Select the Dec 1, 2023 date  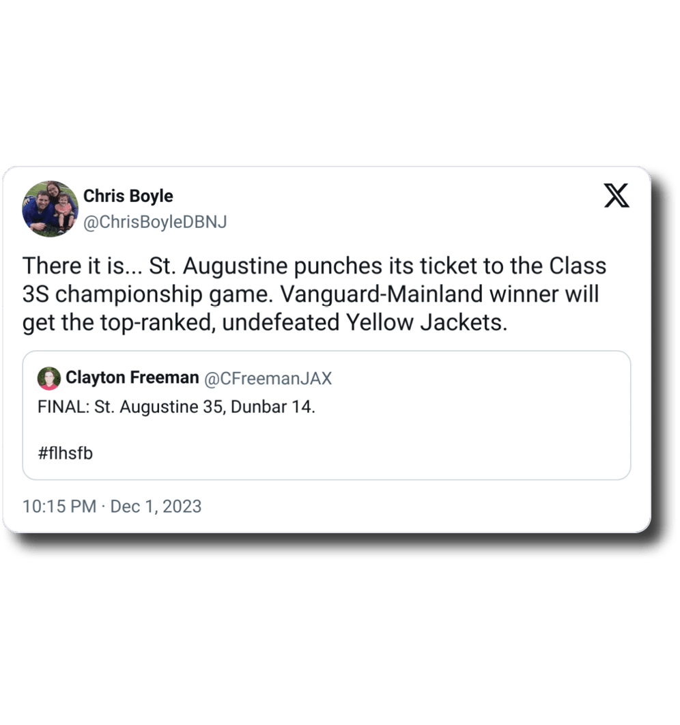156,506
